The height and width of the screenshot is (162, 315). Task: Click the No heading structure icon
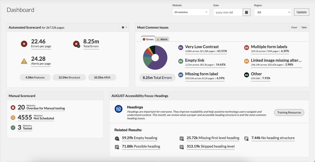(x=246, y=138)
